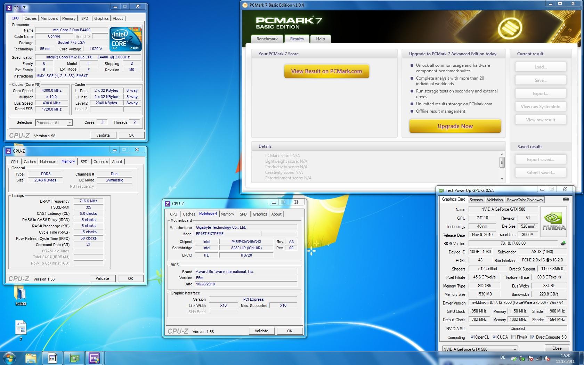The width and height of the screenshot is (584, 365).
Task: Click the Close button in GPU-Z
Action: pos(557,348)
